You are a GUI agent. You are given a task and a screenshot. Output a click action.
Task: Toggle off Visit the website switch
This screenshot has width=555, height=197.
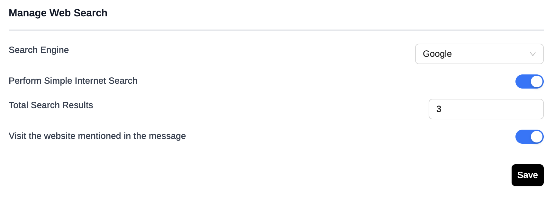[x=529, y=137]
